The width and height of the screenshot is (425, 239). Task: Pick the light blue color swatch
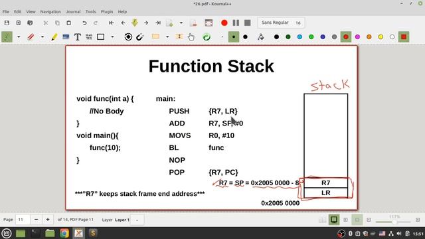pyautogui.click(x=299, y=37)
